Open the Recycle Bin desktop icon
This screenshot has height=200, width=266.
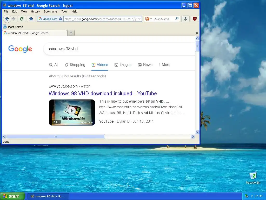point(253,178)
